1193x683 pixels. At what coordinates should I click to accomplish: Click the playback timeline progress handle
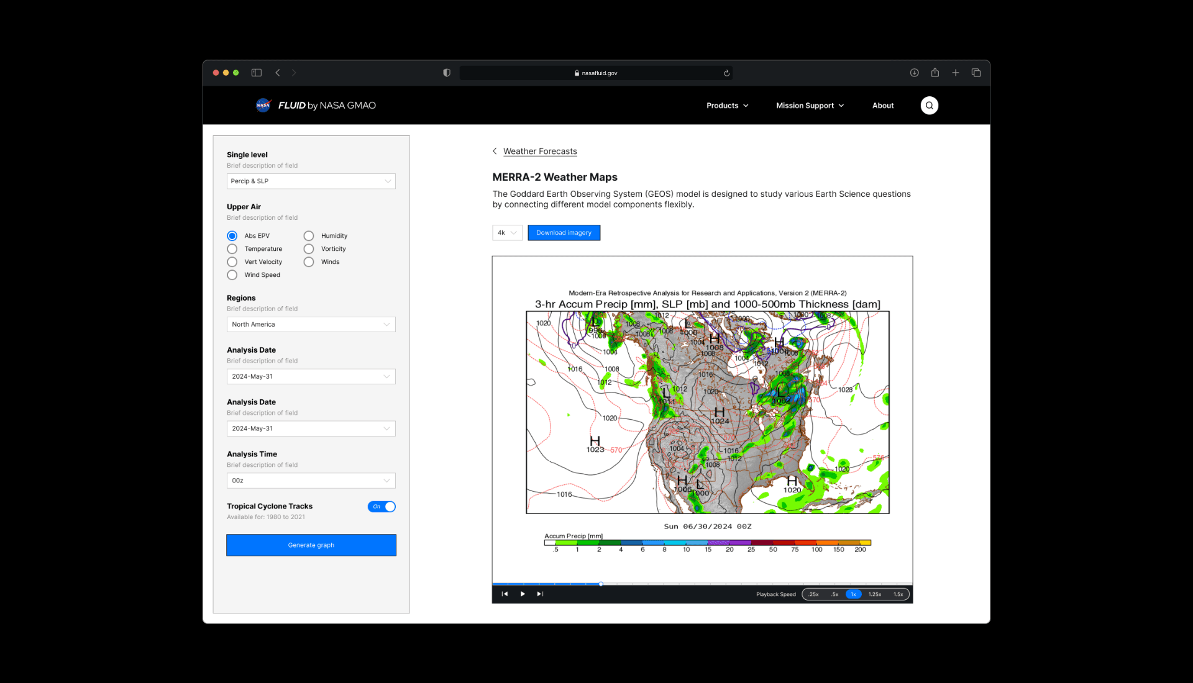(x=601, y=584)
